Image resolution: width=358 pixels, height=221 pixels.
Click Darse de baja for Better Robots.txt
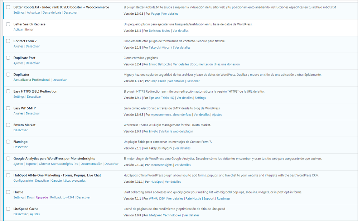(52, 13)
